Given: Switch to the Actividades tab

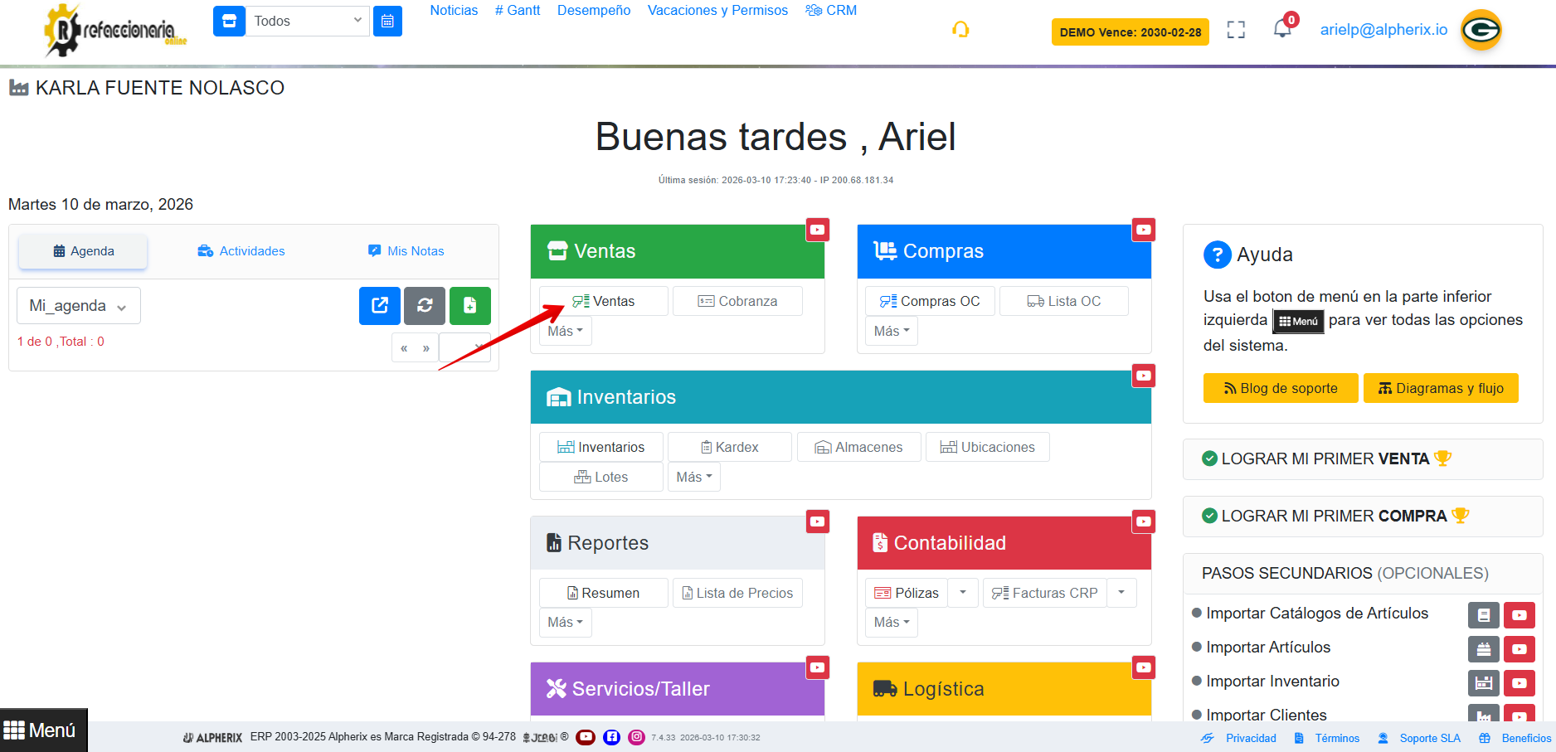Looking at the screenshot, I should click(241, 251).
